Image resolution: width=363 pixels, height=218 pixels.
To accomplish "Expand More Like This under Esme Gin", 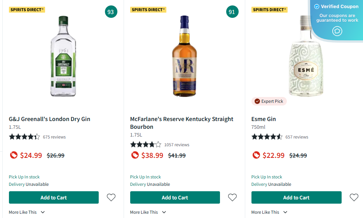I will (x=269, y=212).
